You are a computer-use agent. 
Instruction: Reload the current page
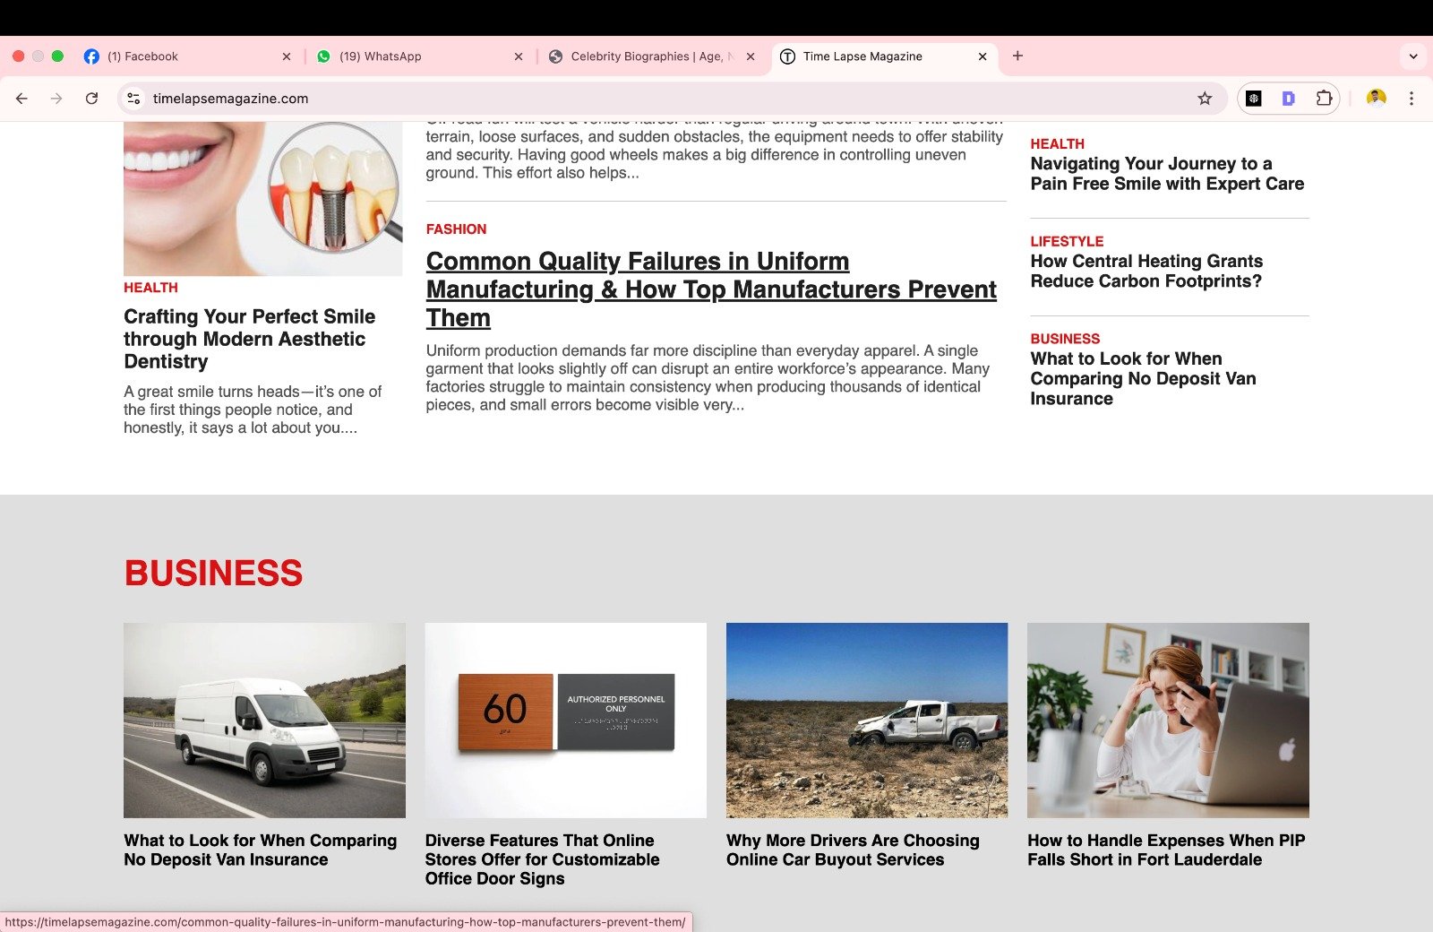tap(91, 99)
